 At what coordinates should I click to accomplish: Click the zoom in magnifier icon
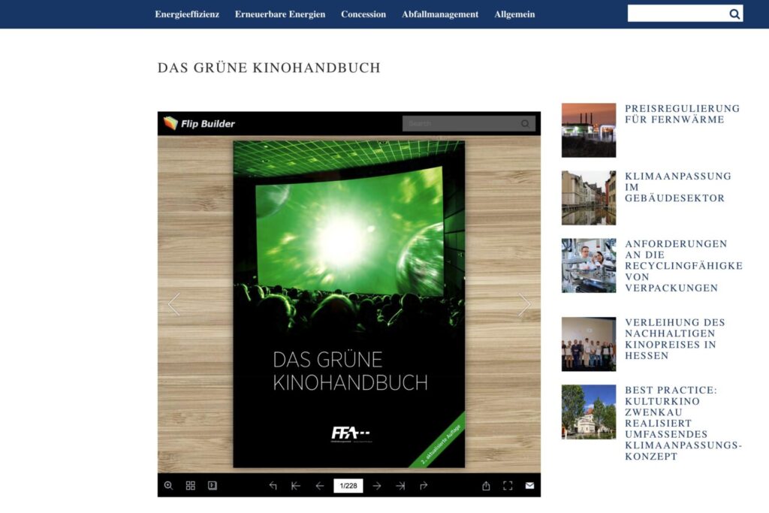click(168, 486)
